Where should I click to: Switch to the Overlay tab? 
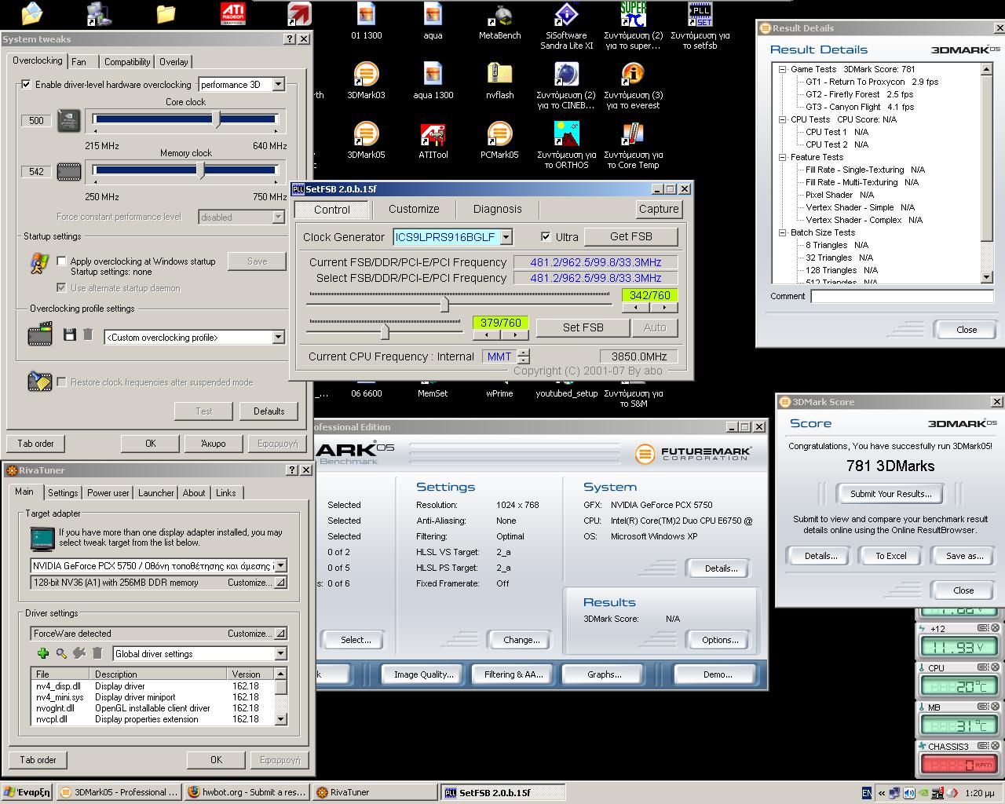pyautogui.click(x=174, y=62)
